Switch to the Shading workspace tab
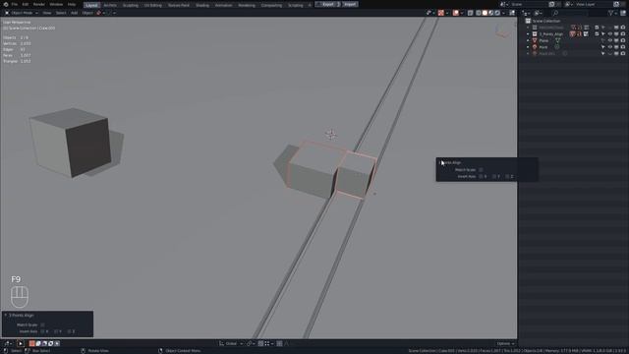Screen dimensions: 629x354 202,5
